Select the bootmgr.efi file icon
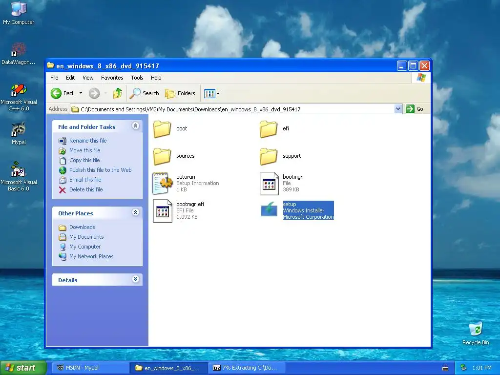Viewport: 500px width, 375px height. point(163,211)
